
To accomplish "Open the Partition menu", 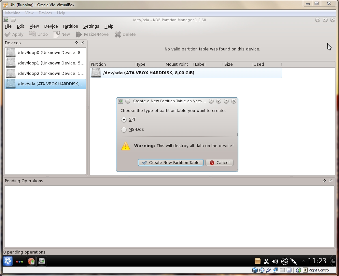I will pos(70,26).
